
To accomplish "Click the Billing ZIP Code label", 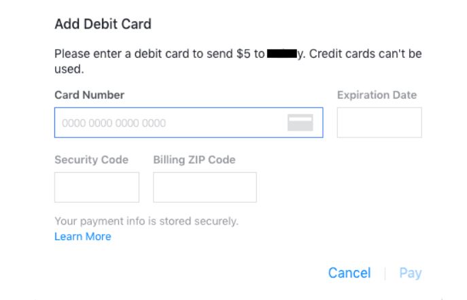I will [194, 160].
